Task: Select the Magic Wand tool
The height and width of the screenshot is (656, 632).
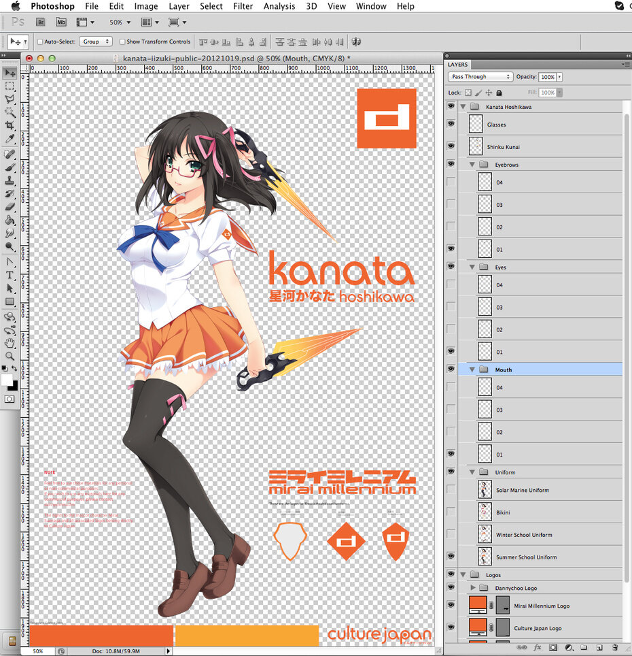Action: coord(10,112)
